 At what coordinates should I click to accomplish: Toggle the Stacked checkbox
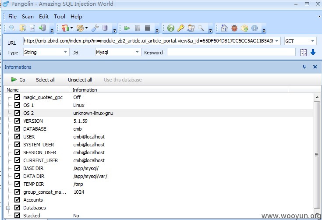tap(17, 216)
